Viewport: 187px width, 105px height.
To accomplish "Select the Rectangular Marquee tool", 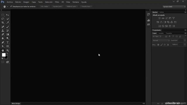I will [3, 15].
